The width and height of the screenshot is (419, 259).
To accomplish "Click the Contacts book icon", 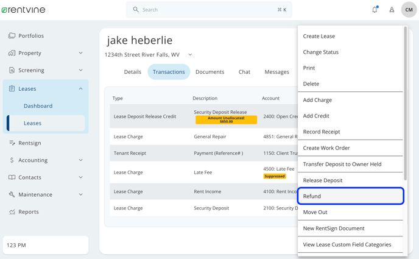I will 12,177.
